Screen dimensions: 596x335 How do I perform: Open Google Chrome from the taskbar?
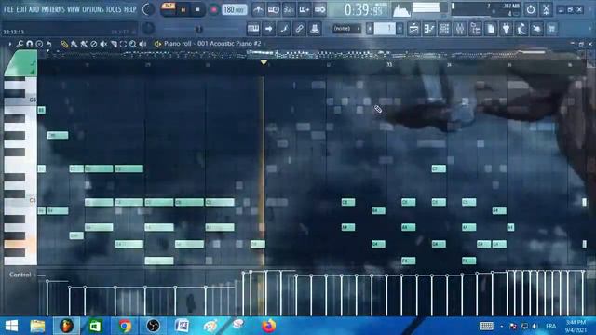coord(125,326)
